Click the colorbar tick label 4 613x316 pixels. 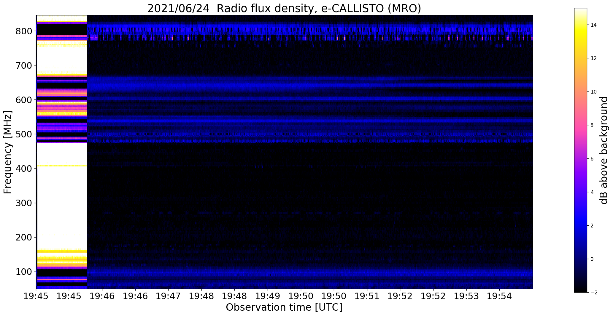click(592, 192)
